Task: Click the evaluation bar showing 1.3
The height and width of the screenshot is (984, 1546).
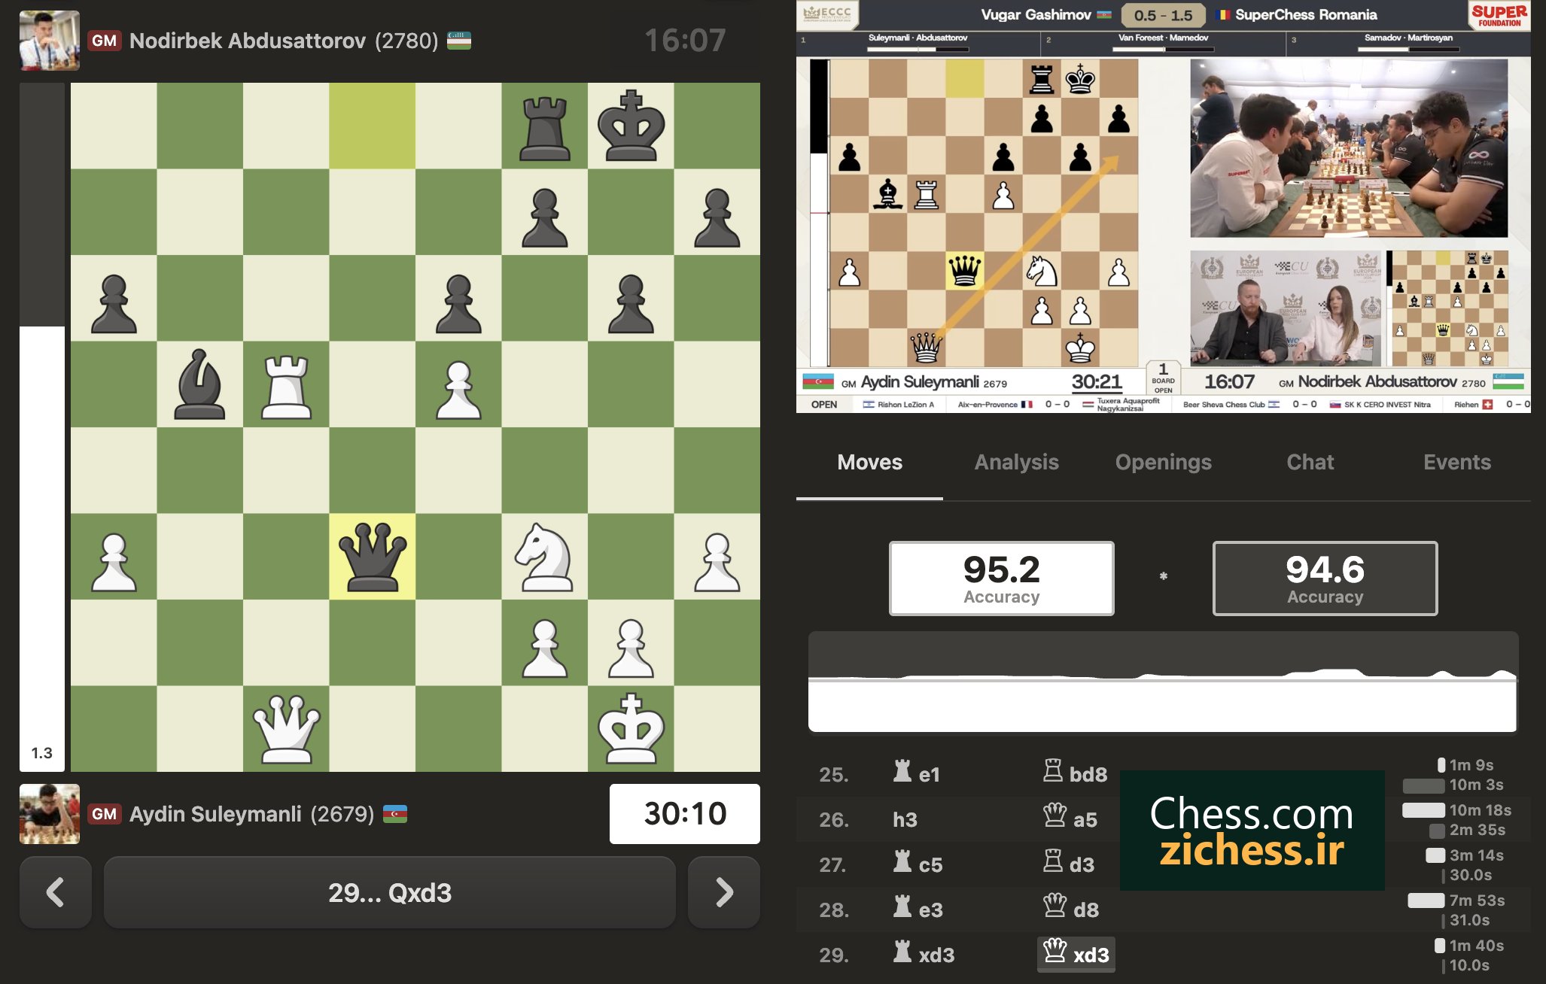Action: point(42,427)
